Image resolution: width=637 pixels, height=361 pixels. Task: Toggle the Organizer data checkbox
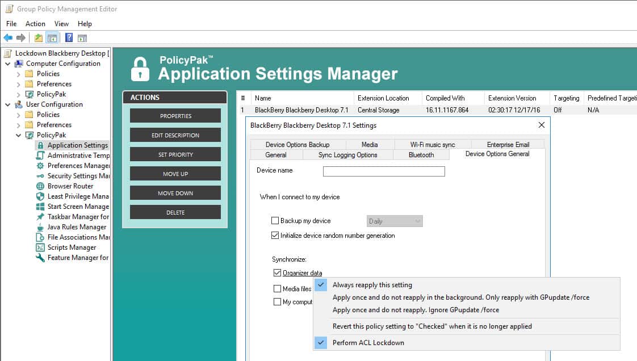[x=277, y=272]
